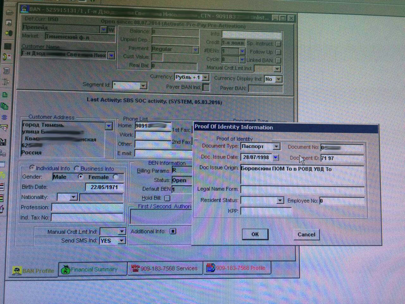The image size is (405, 304).
Task: Click the Document ID field
Action: point(342,158)
